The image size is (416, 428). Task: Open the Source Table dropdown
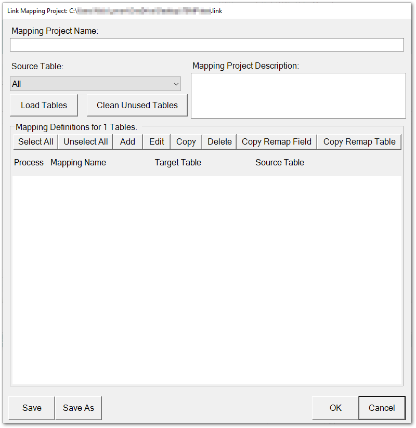coord(176,84)
